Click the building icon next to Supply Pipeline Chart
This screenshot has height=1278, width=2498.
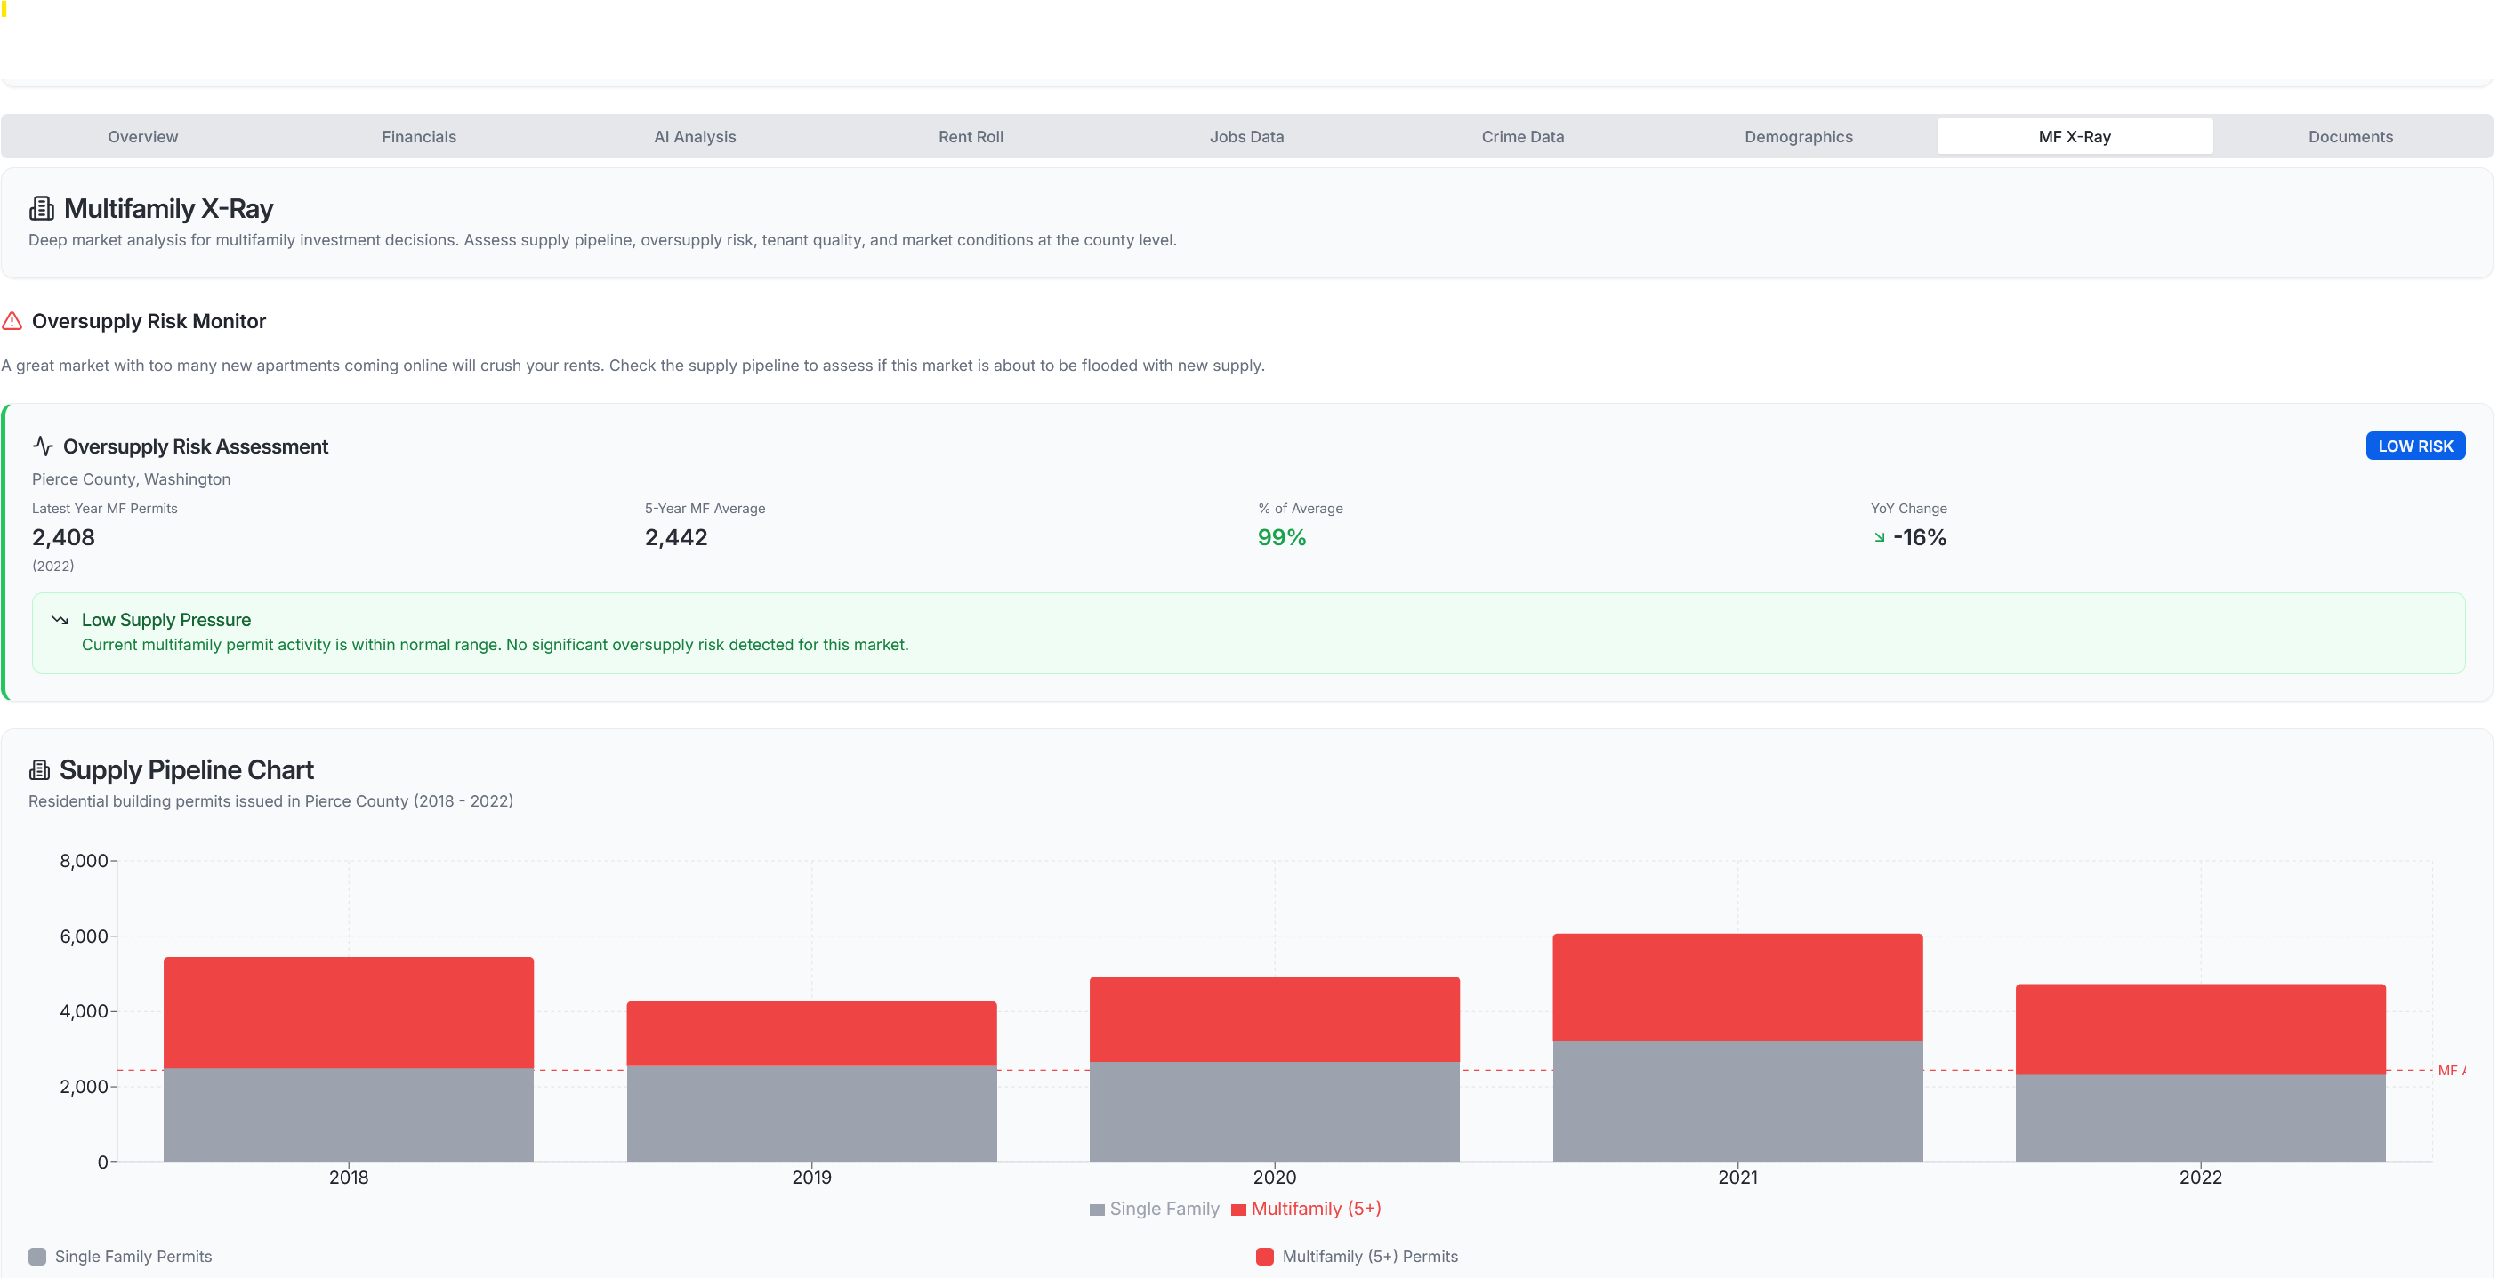click(41, 769)
